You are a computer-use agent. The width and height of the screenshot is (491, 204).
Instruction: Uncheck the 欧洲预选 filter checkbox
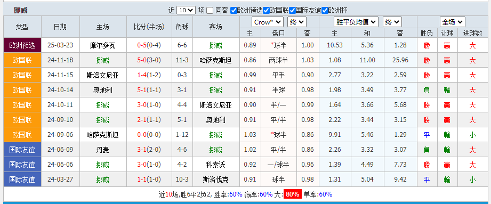click(x=234, y=10)
